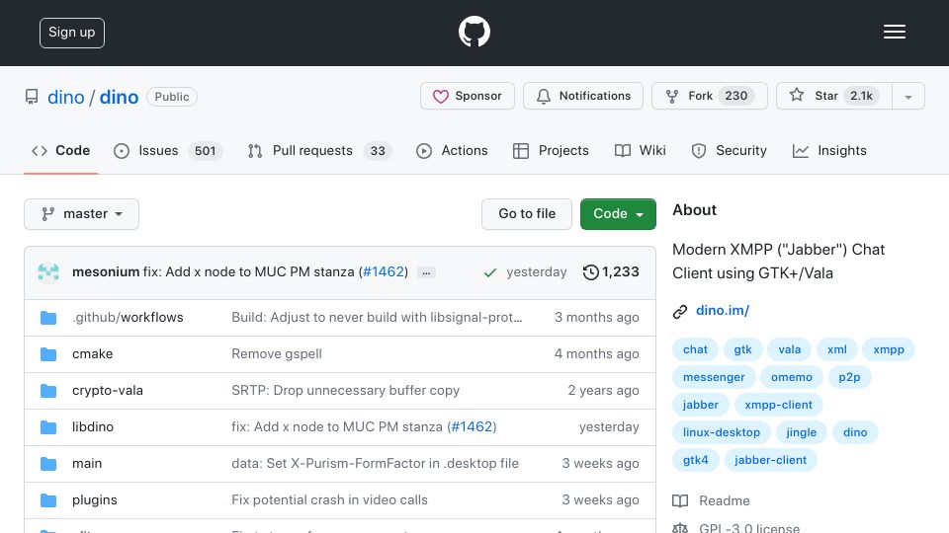Viewport: 949px width, 533px height.
Task: Open the 1,233 commits history
Action: point(611,272)
